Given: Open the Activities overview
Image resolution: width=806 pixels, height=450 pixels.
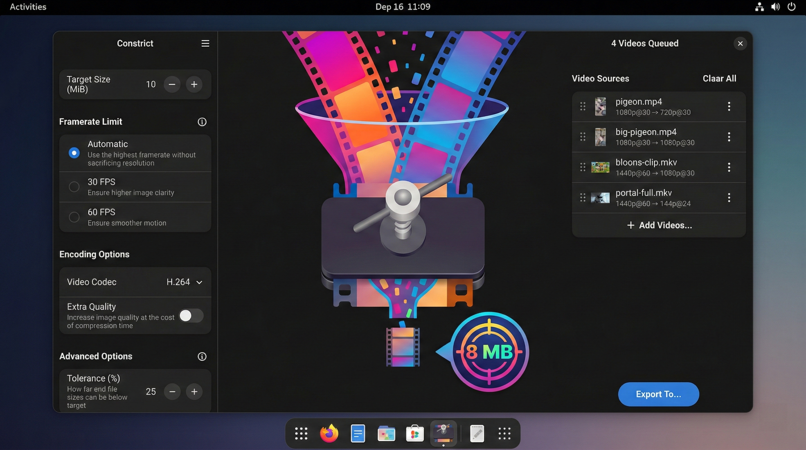Looking at the screenshot, I should point(28,7).
